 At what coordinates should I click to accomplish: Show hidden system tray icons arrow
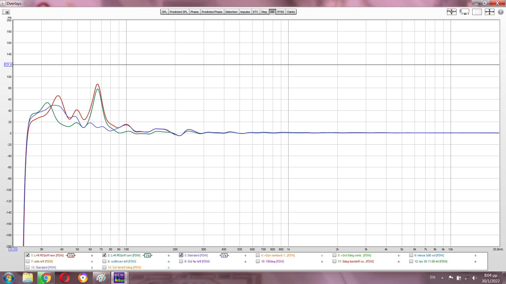tap(442, 278)
